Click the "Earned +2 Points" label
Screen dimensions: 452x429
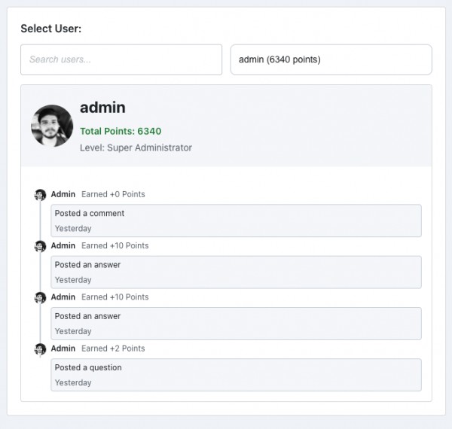(x=113, y=348)
